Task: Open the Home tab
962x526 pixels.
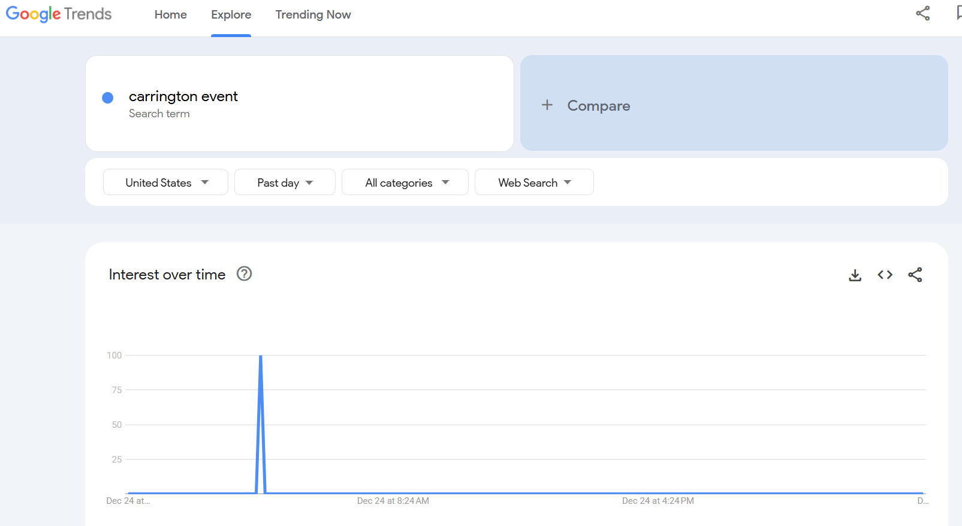Action: tap(171, 14)
